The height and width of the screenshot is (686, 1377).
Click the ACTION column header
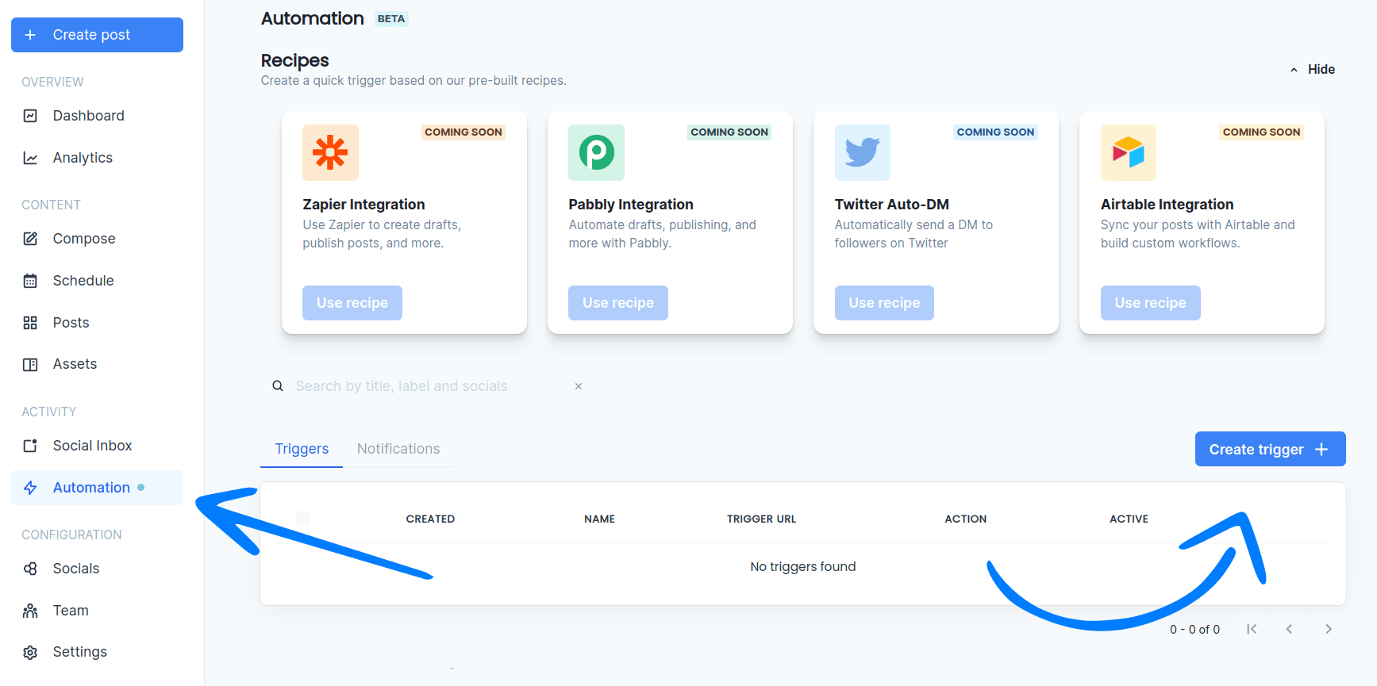click(x=966, y=519)
